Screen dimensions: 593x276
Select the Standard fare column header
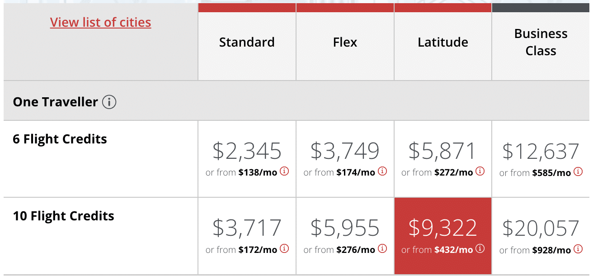(247, 43)
